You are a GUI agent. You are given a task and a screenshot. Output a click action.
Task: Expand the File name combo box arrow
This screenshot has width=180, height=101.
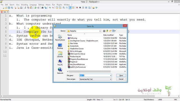pyautogui.click(x=111, y=75)
